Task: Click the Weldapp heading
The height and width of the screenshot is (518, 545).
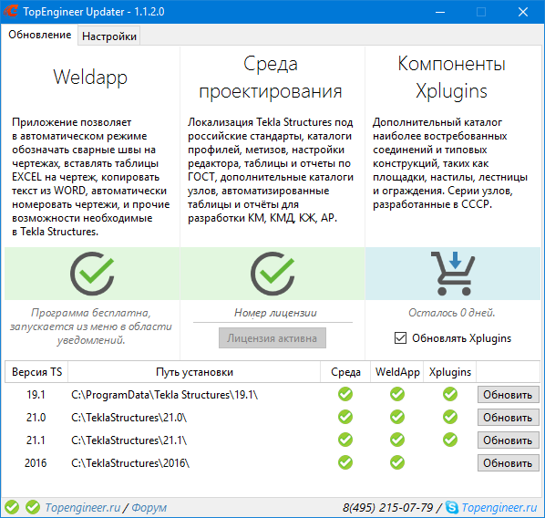Action: 90,78
